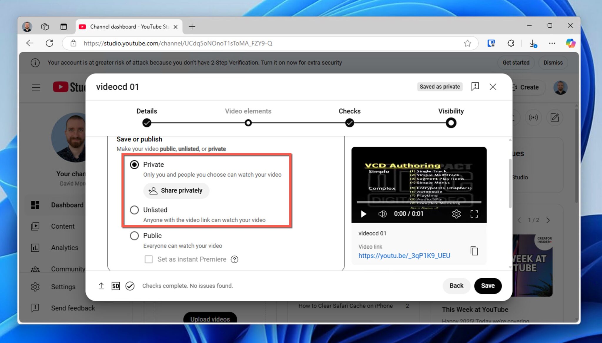The width and height of the screenshot is (602, 343).
Task: Open the Go Live broadcast icon
Action: 534,117
